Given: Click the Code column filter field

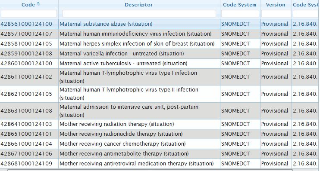Looking at the screenshot, I should point(29,14).
